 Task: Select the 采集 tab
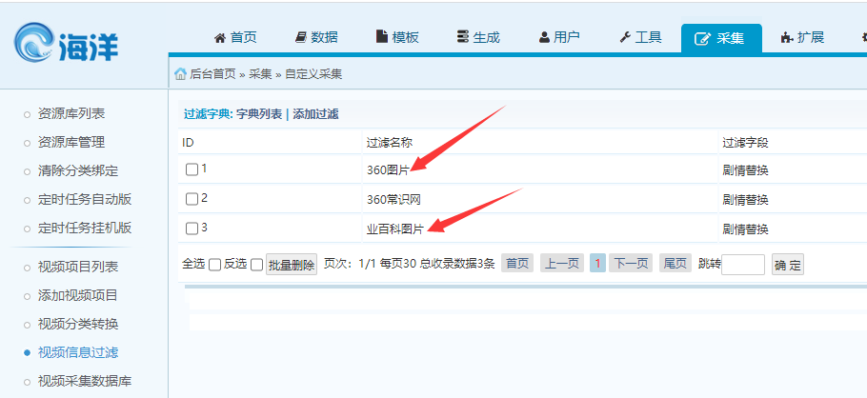tap(721, 38)
